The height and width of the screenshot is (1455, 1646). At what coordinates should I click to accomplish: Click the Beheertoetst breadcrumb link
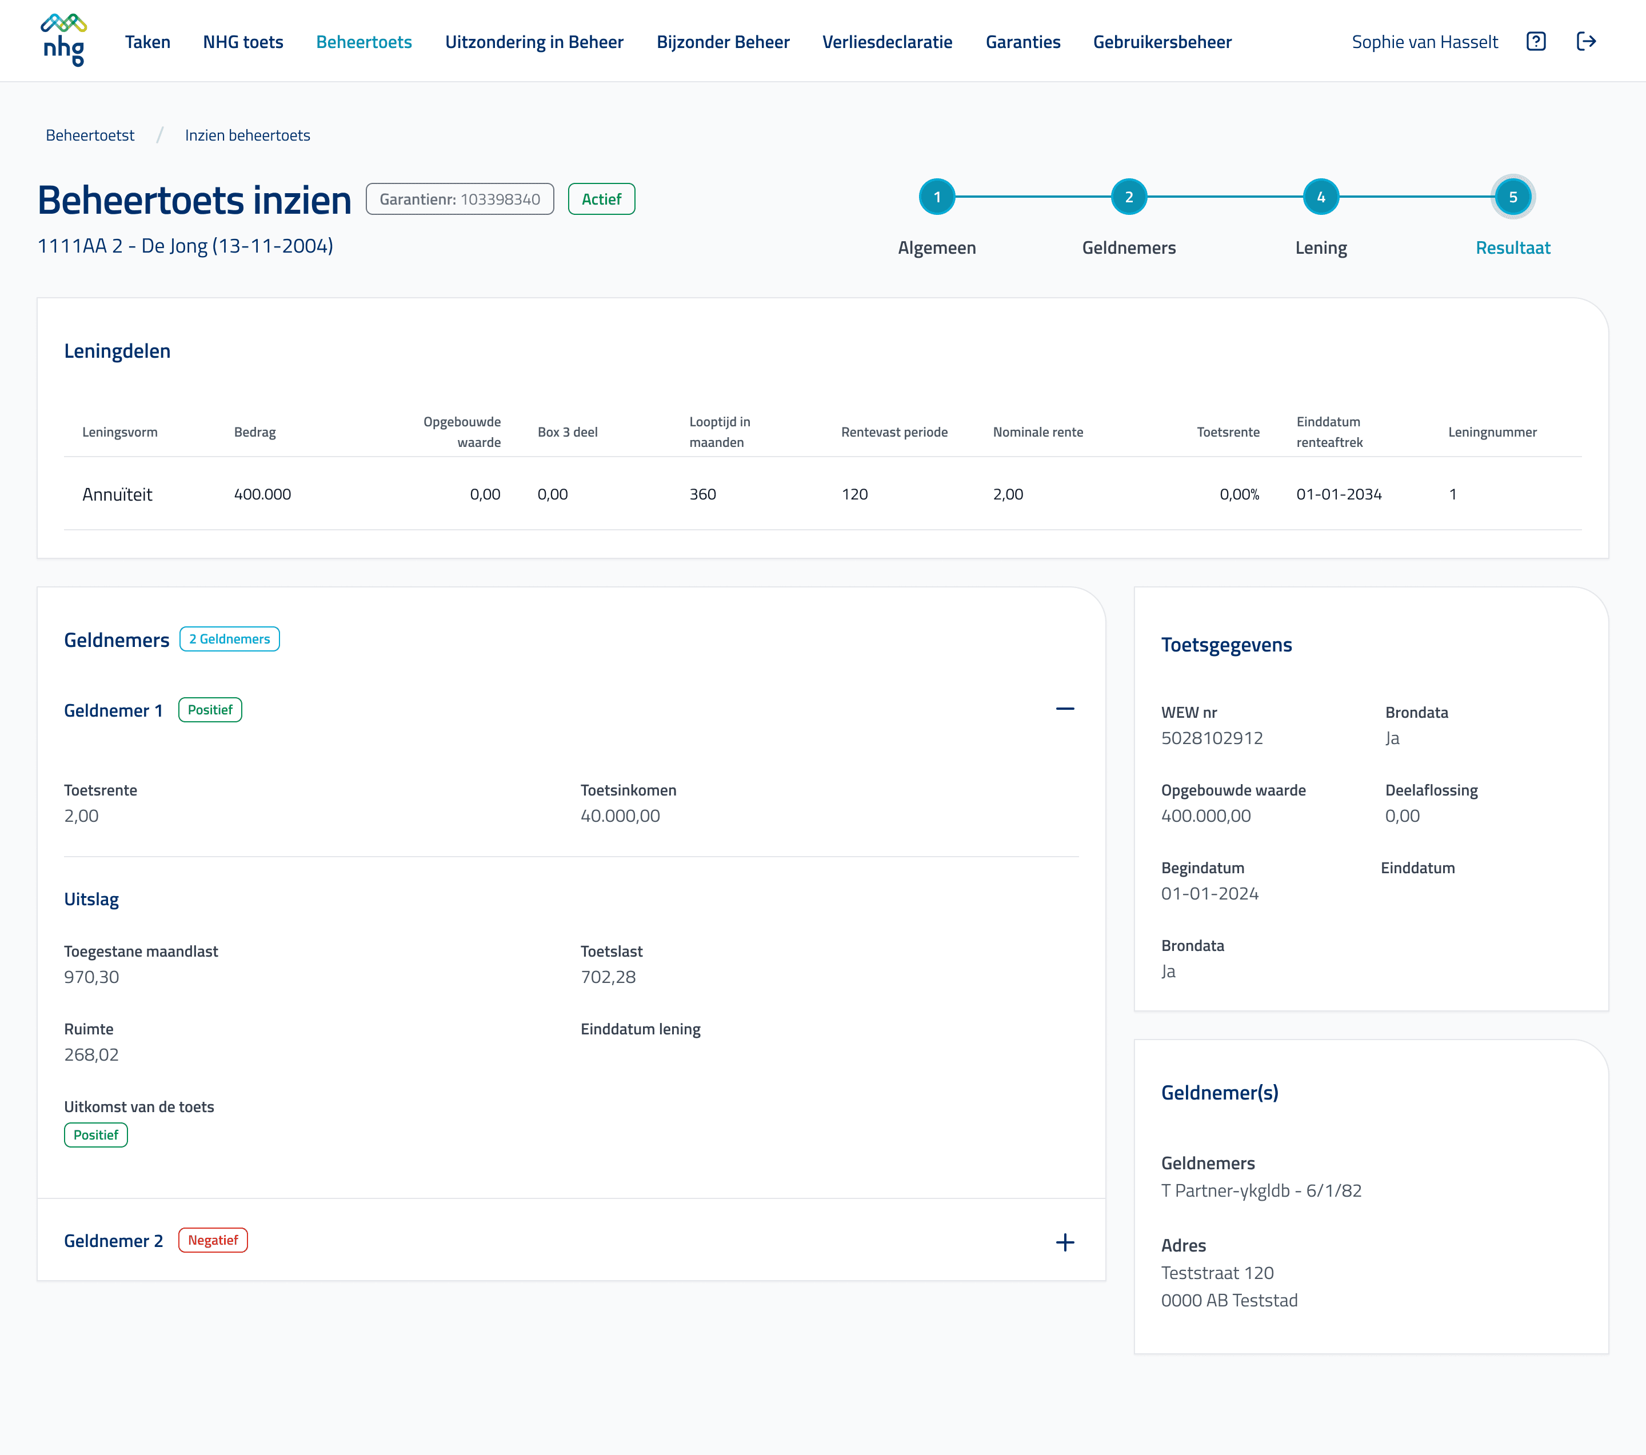(90, 135)
